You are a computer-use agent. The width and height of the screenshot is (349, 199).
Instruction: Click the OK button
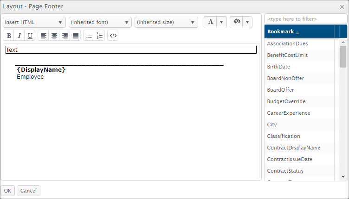pyautogui.click(x=8, y=191)
